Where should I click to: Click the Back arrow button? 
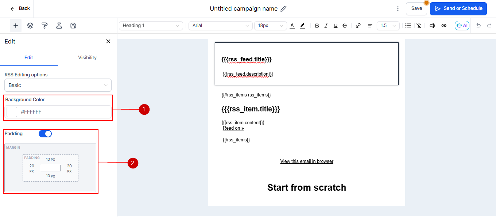(20, 8)
